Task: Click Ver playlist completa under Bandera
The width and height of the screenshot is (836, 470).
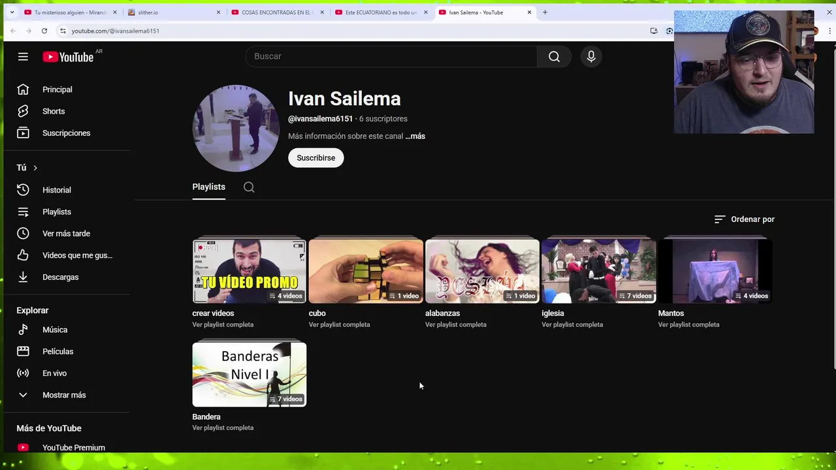Action: click(x=223, y=428)
